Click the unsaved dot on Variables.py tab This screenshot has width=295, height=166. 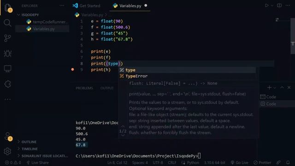click(x=146, y=6)
